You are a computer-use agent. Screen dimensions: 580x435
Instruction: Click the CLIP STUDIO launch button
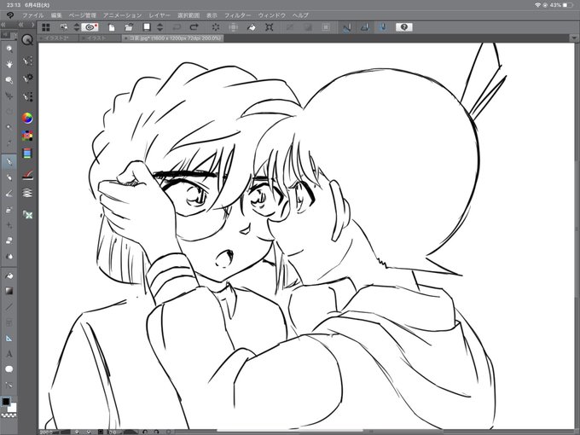[90, 27]
